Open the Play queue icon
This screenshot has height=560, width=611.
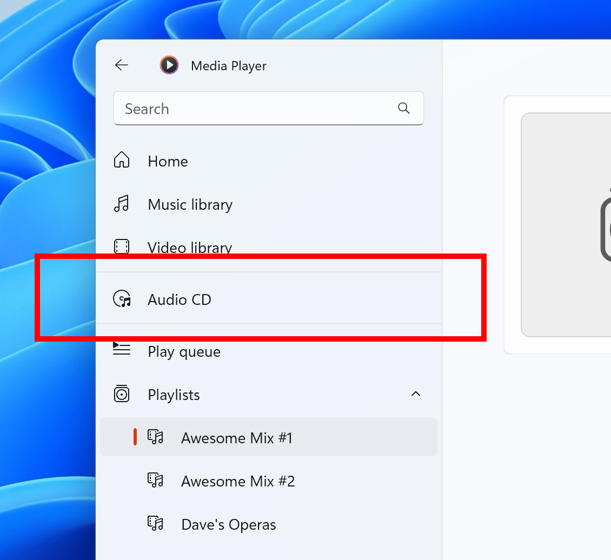pyautogui.click(x=122, y=350)
